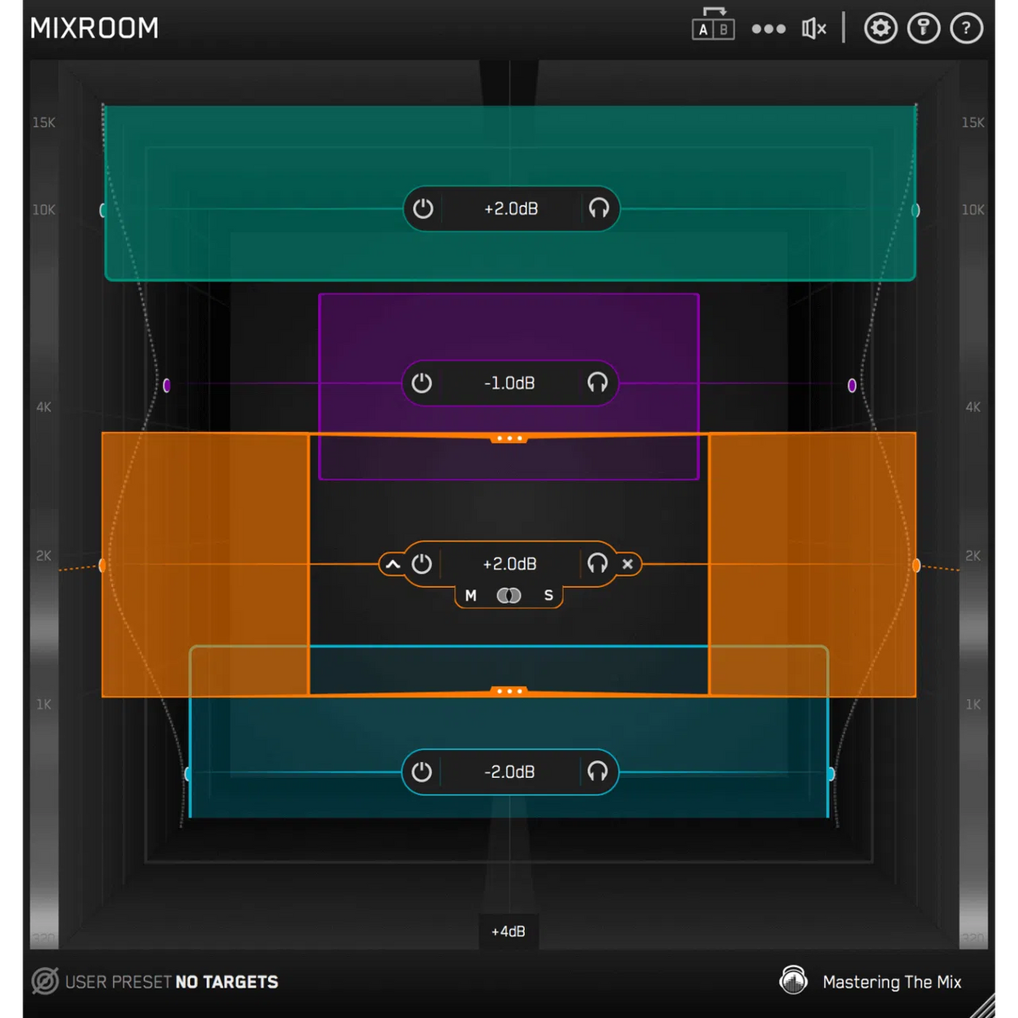
Task: Click the Mastering The Mix logo icon
Action: 793,981
